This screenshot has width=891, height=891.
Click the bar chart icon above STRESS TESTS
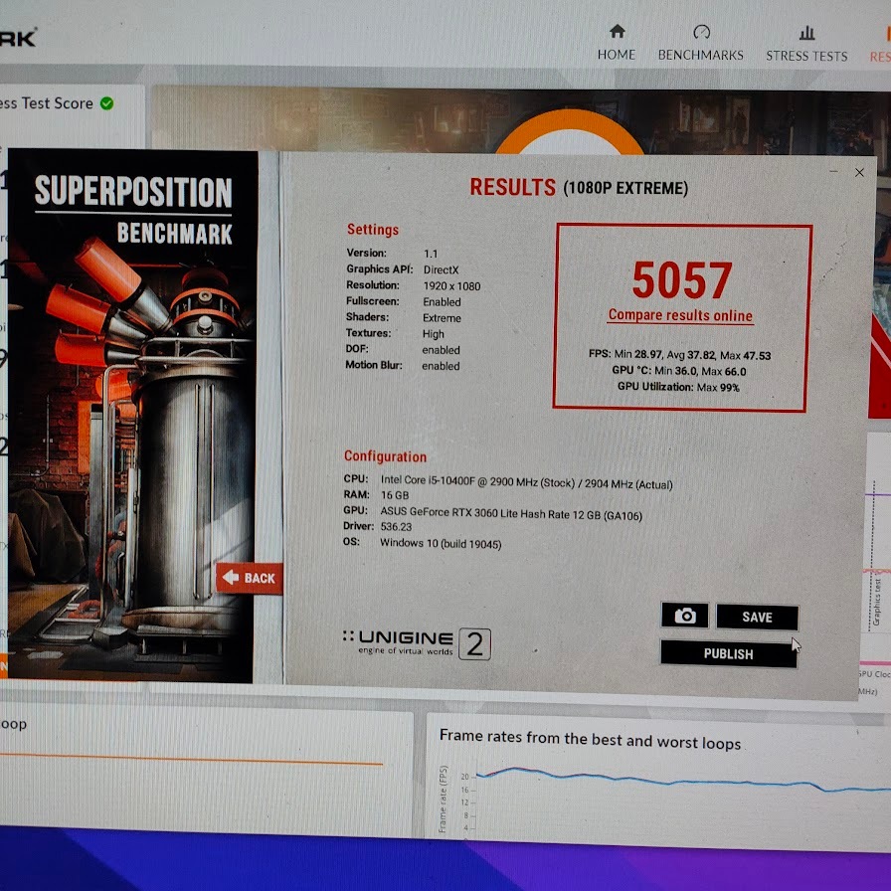pos(806,33)
